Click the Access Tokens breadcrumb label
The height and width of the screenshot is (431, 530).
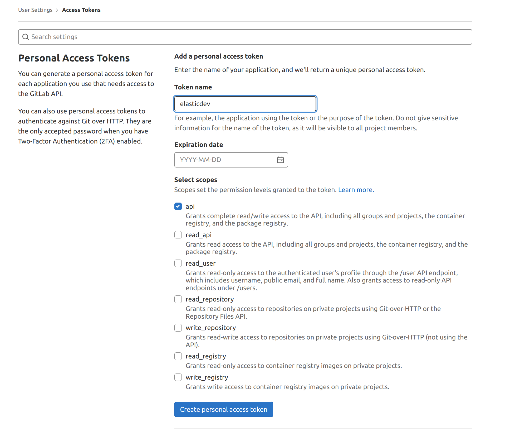point(81,9)
